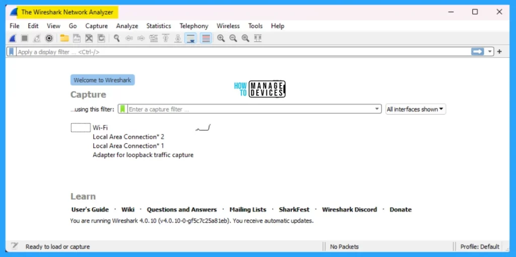
Task: Open Capture options gear icon
Action: (x=49, y=38)
